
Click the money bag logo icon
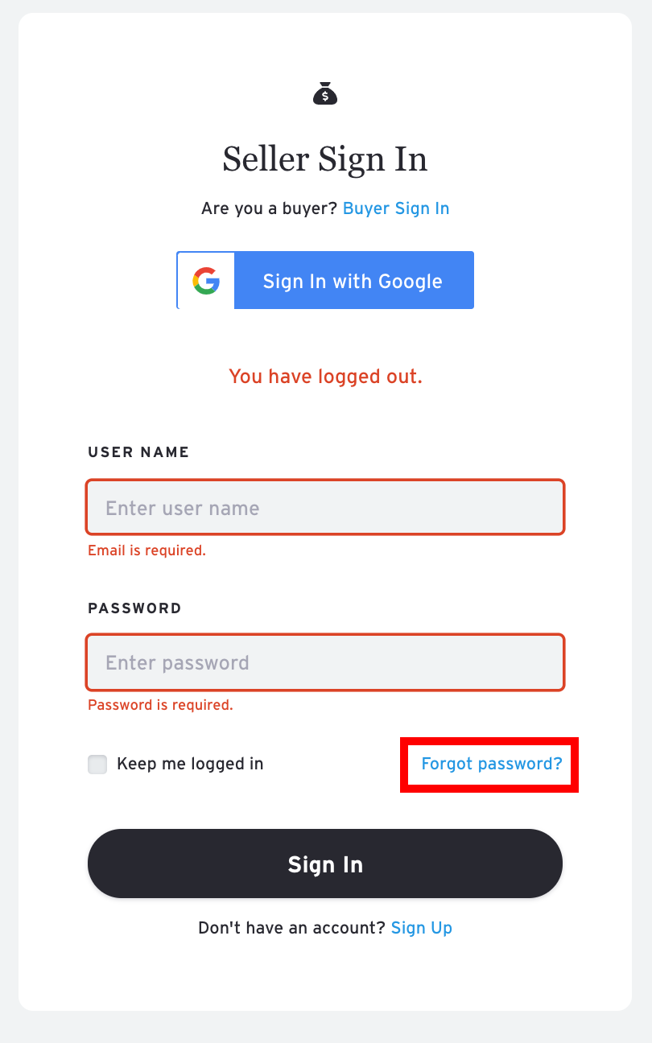click(325, 93)
